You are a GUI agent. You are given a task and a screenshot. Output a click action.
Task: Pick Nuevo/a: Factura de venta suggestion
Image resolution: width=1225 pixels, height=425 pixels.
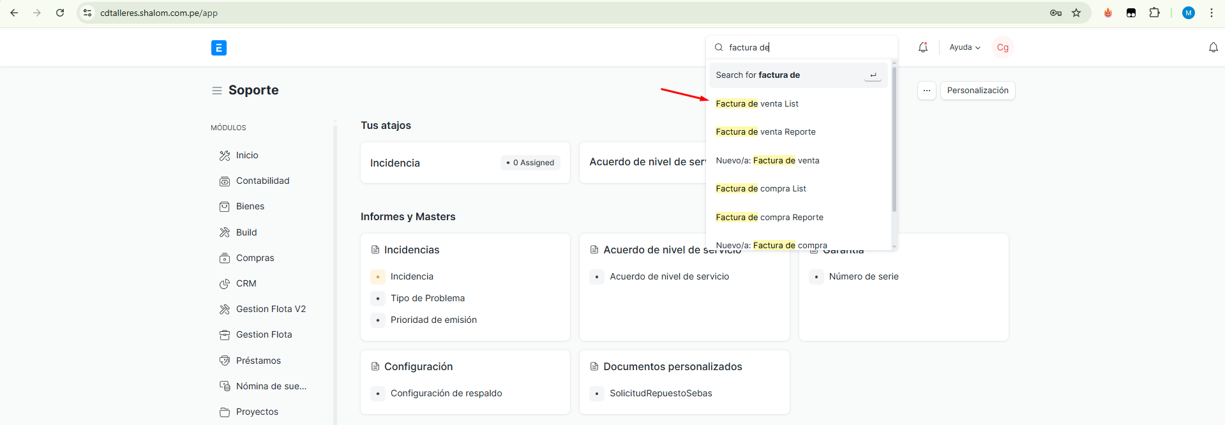click(x=767, y=161)
